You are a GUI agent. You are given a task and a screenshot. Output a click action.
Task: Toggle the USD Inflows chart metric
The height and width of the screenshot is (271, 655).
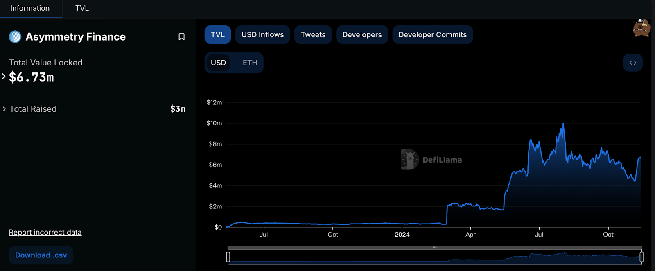point(262,35)
